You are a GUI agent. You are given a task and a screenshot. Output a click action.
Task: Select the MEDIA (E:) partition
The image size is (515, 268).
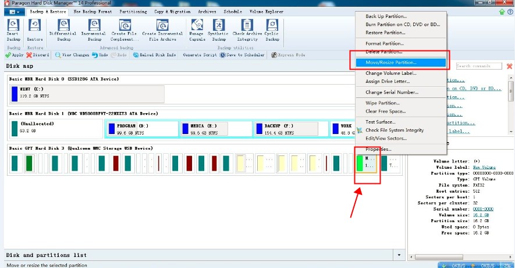[216, 129]
